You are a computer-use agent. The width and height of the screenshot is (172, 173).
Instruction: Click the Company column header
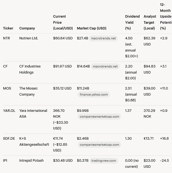(x=27, y=28)
